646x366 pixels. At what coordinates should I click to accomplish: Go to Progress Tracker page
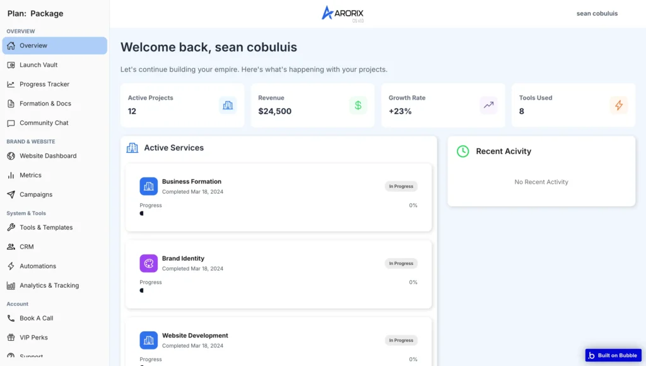[x=55, y=85]
